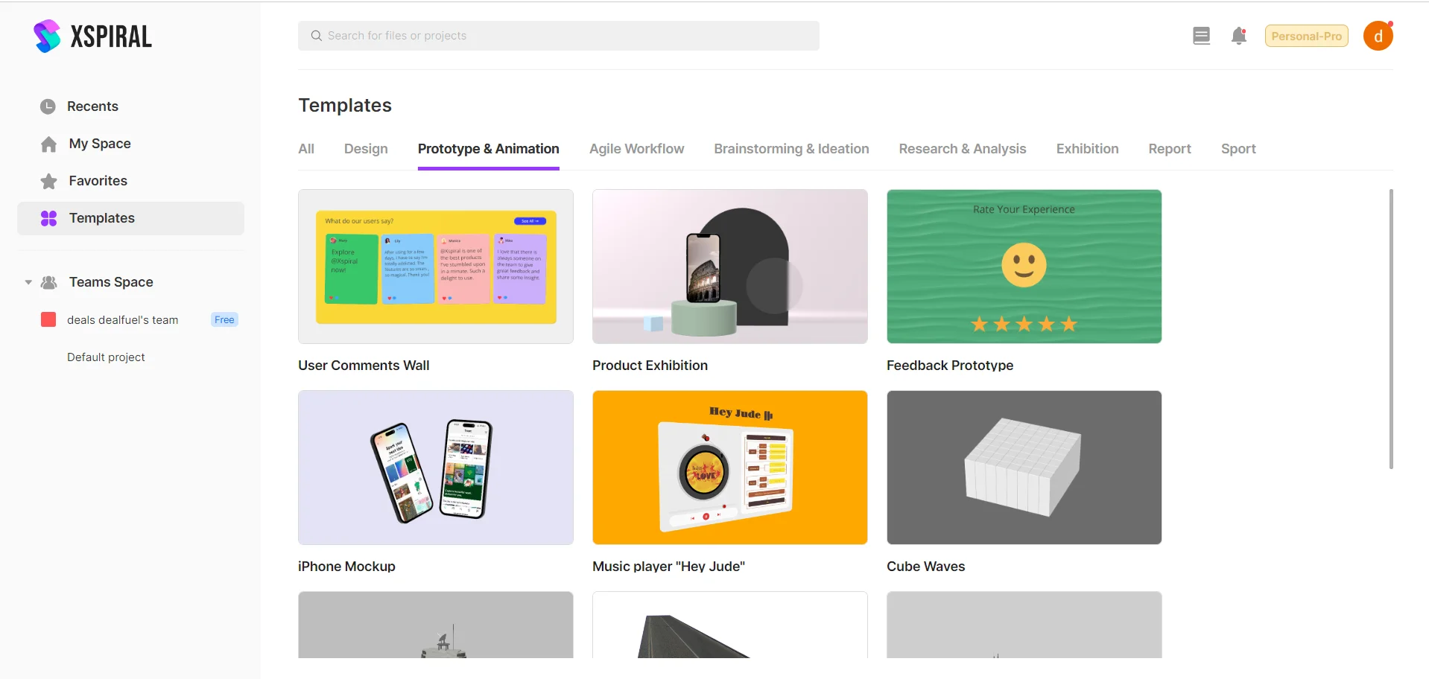This screenshot has width=1429, height=679.
Task: Click the search files or projects field
Action: 559,36
